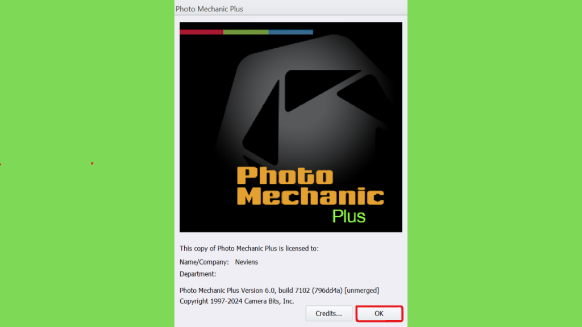Click the blue segment of color bar
Screen dimensions: 582x327
coord(290,32)
